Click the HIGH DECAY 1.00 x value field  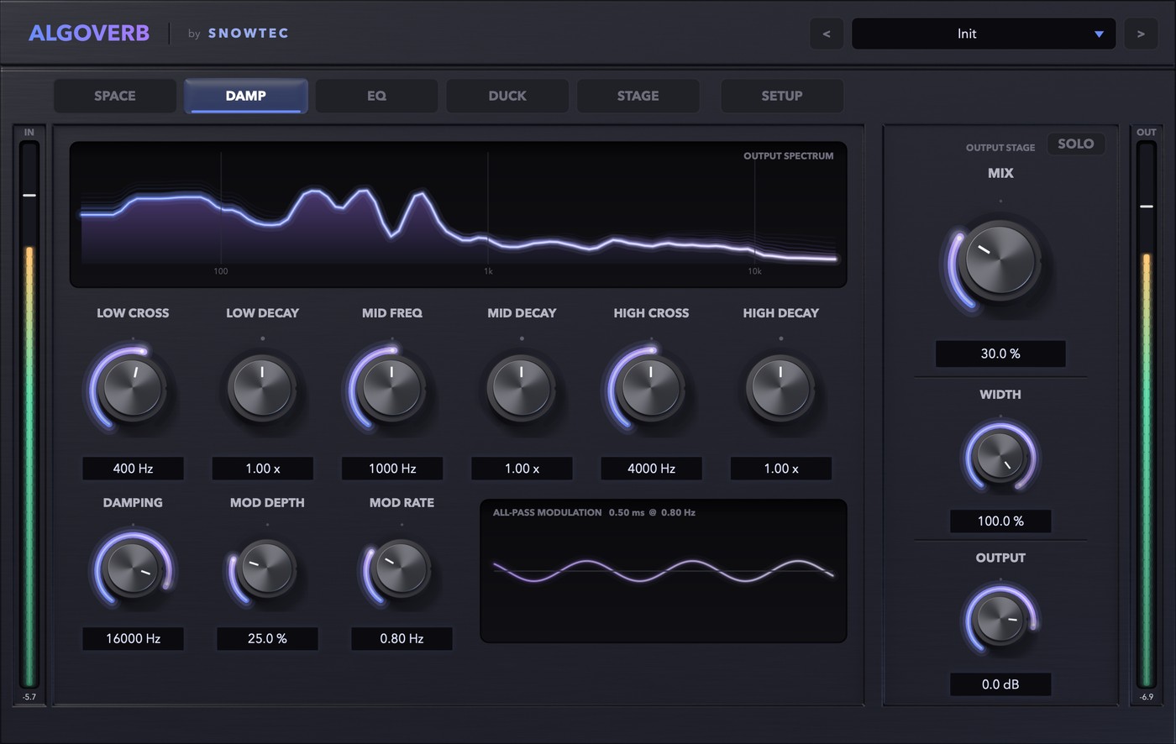780,469
